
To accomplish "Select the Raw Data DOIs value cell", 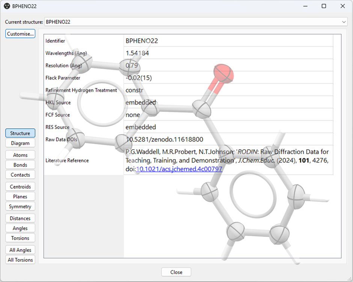I will (228, 139).
